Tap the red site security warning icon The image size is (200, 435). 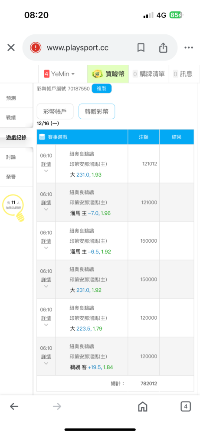(x=36, y=48)
